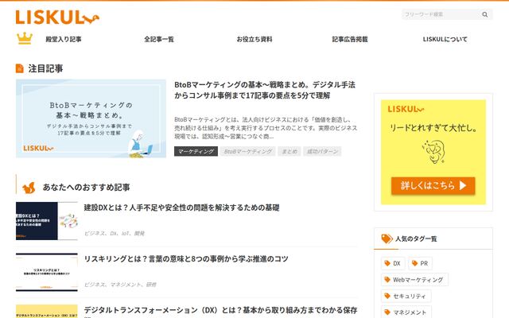Select the DX popular tag
This screenshot has height=318, width=509.
click(x=393, y=263)
